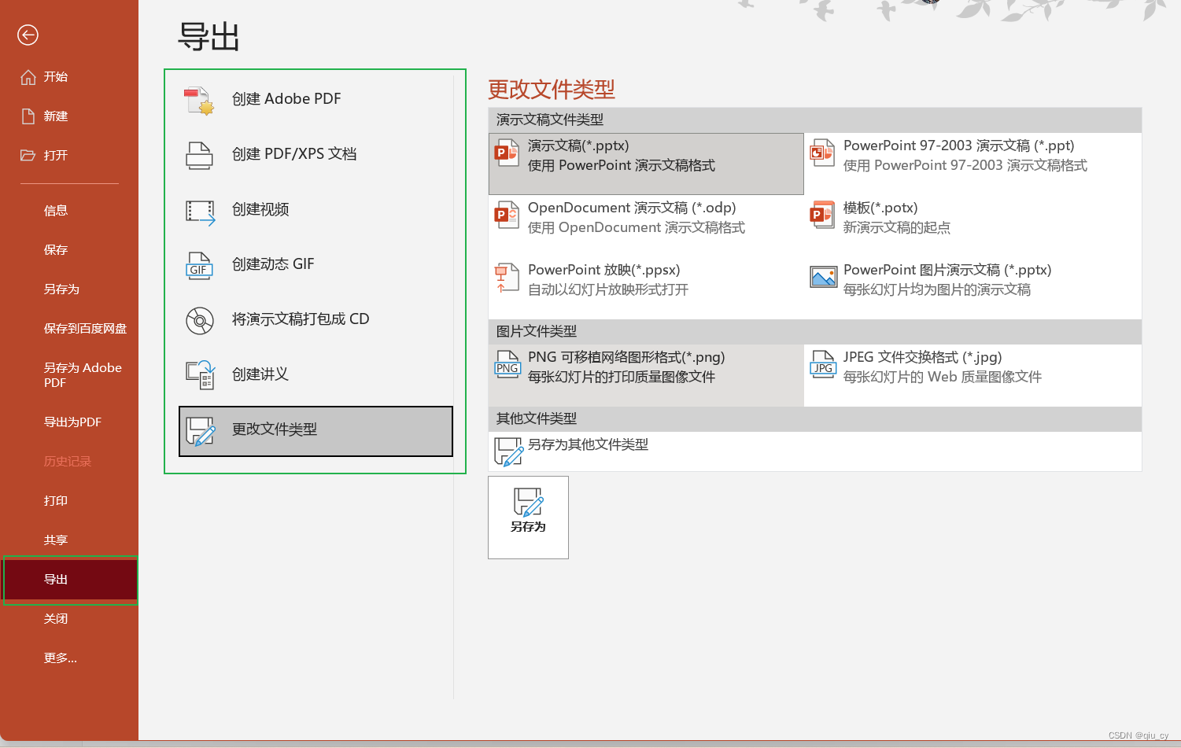
Task: Select 自动以幻灯片放映形式打开 description
Action: pos(608,290)
